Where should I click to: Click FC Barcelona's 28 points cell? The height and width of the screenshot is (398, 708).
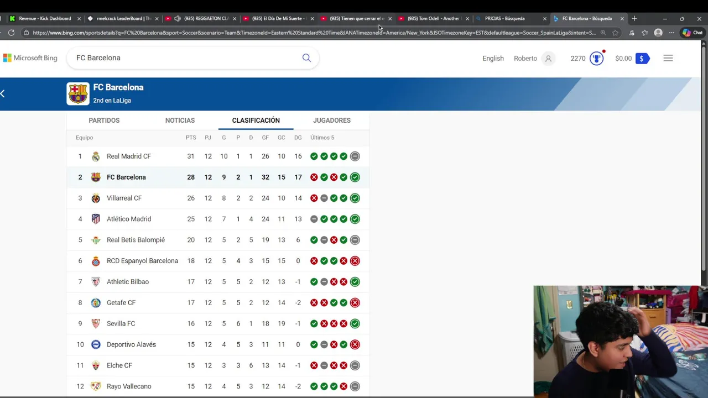coord(191,177)
